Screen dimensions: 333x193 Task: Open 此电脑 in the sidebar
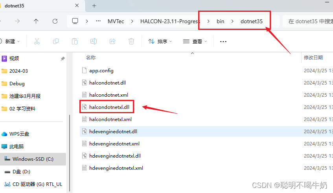tap(17, 146)
